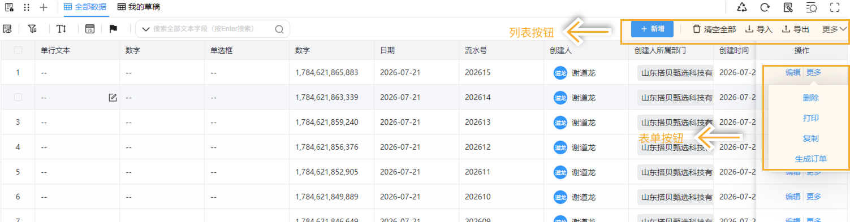
Task: Expand search field scope chevron
Action: point(146,29)
